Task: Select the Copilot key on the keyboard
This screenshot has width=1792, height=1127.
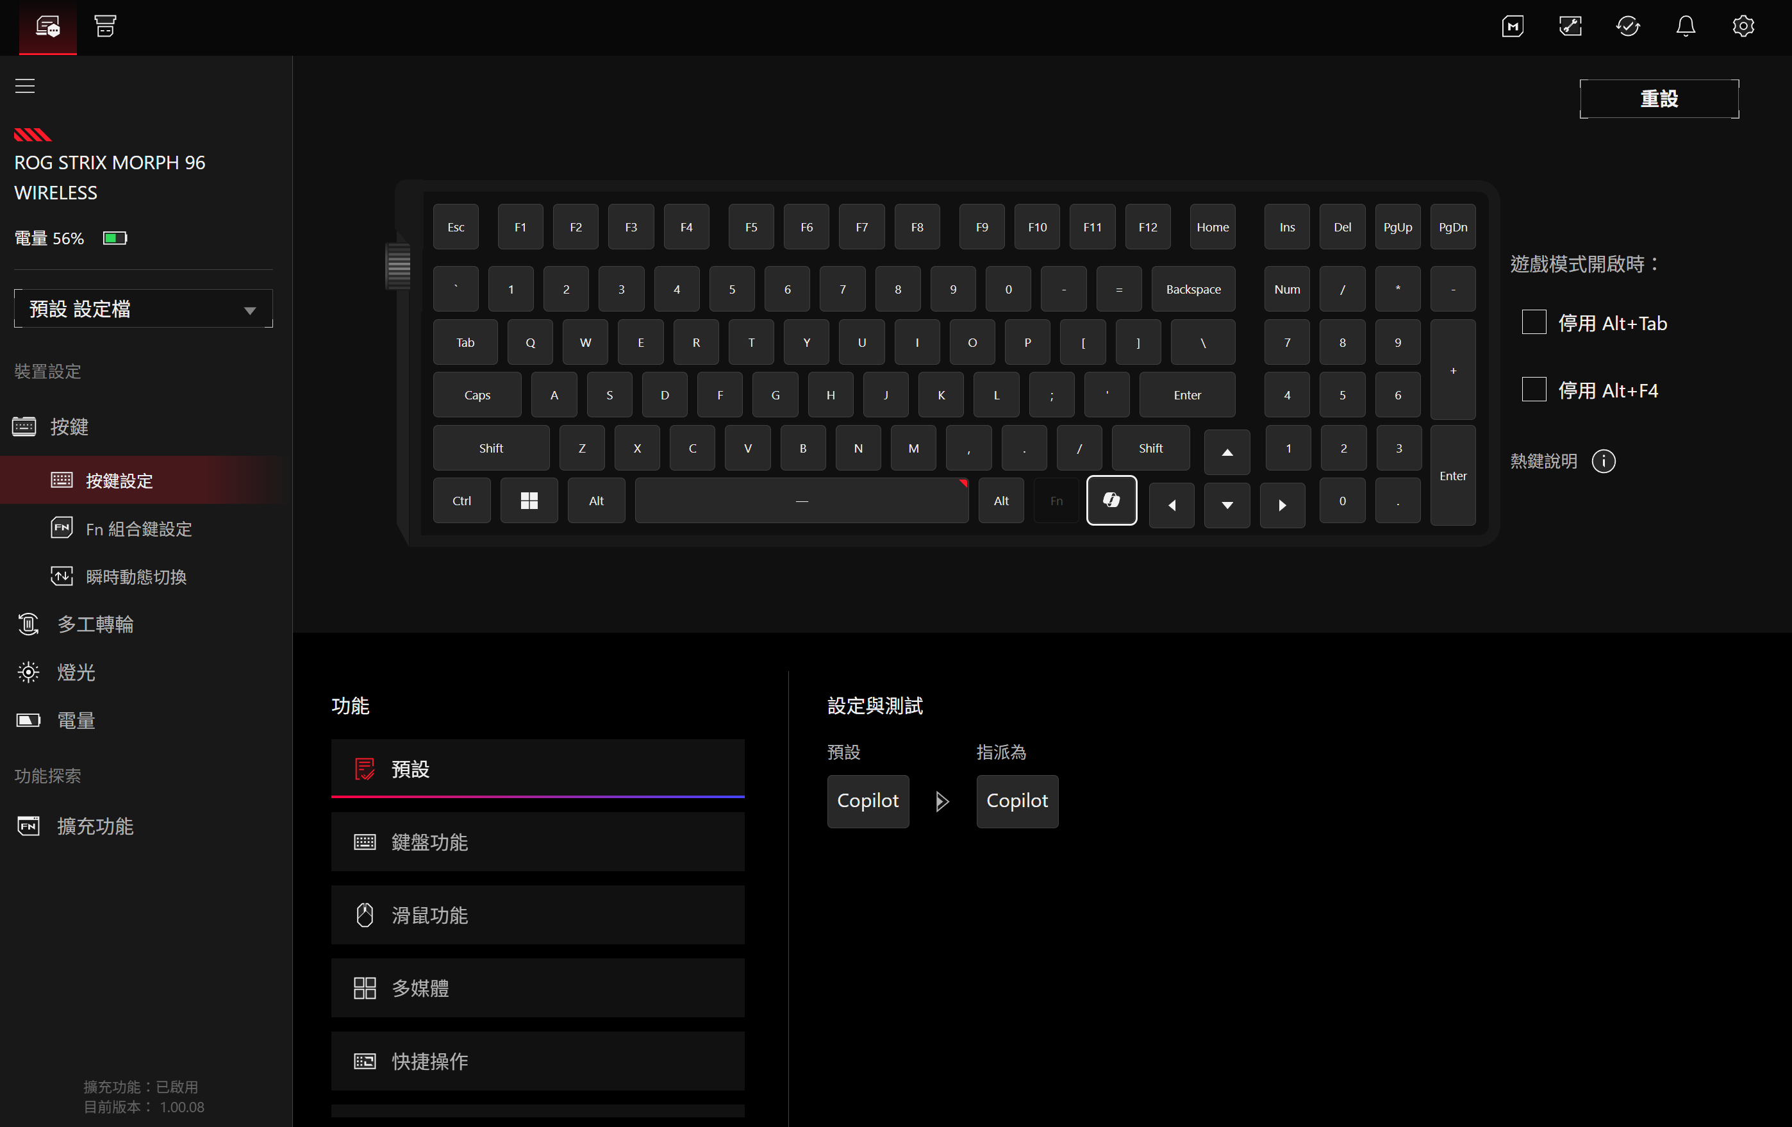Action: click(1111, 500)
